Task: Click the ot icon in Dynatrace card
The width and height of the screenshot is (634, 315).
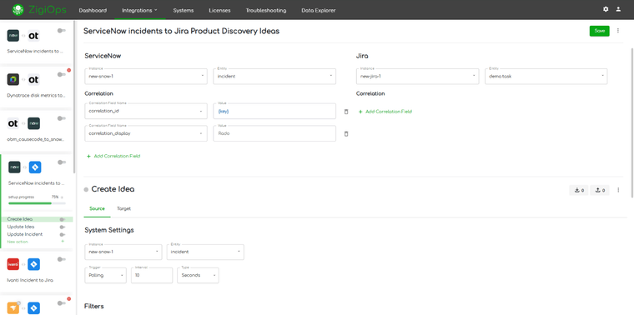Action: click(33, 79)
